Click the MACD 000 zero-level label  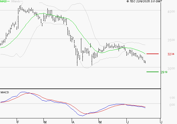coord(171,105)
